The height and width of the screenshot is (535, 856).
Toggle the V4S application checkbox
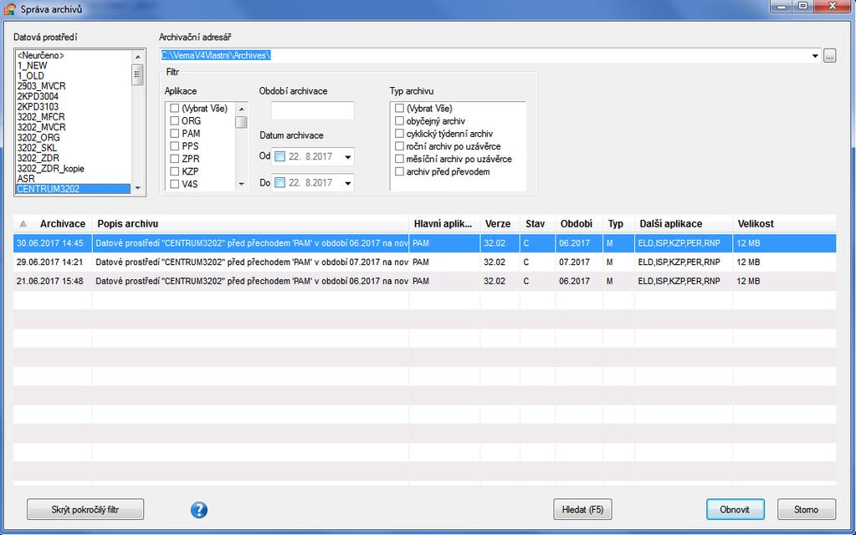175,185
